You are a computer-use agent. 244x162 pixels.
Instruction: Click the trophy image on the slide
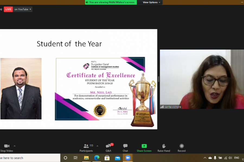[x=142, y=100]
